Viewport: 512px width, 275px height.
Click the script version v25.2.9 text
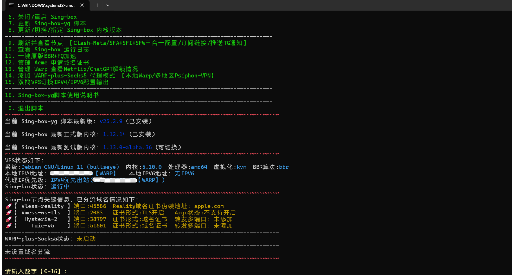point(111,121)
